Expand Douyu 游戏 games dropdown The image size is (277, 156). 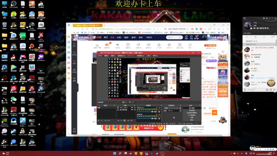(134, 37)
